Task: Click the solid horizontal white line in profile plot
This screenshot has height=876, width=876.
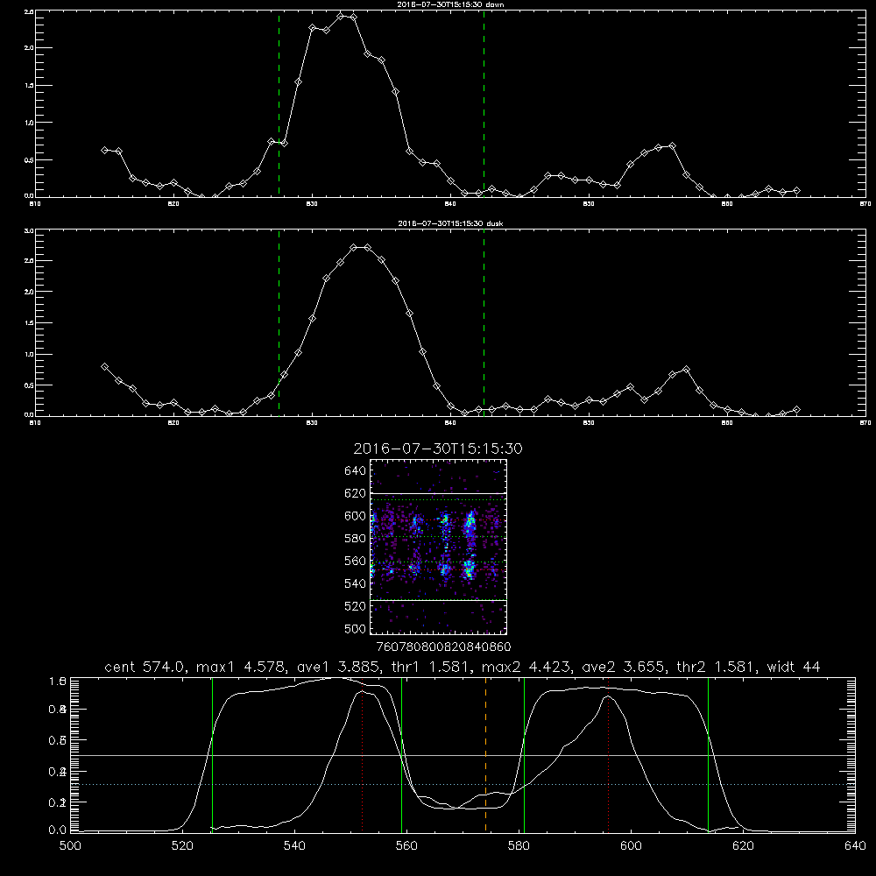Action: [463, 755]
